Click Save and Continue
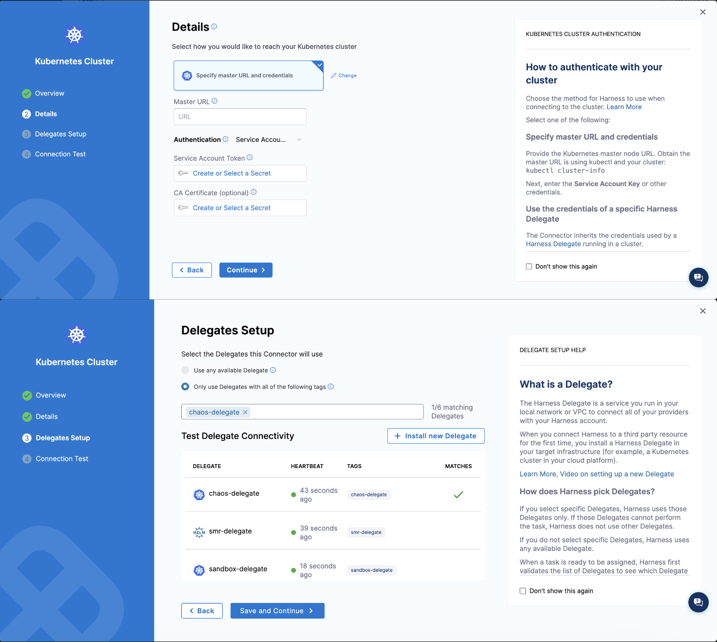717x642 pixels. tap(277, 611)
